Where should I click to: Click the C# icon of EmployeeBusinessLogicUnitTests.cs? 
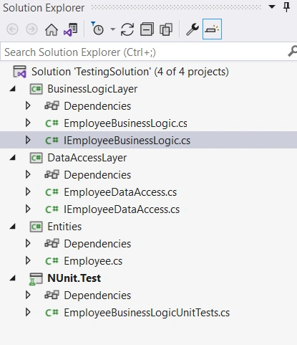pos(52,313)
